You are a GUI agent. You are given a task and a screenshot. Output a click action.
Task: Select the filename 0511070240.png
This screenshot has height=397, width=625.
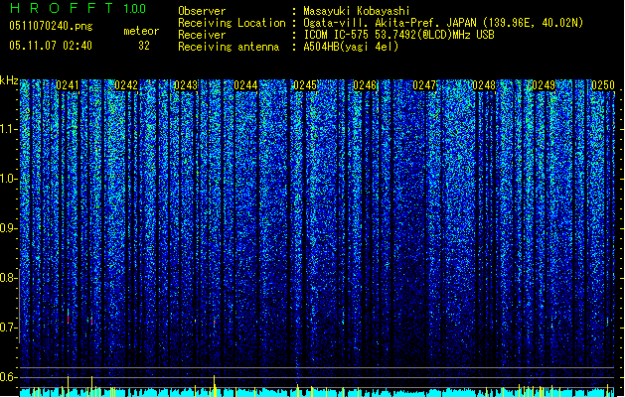51,26
